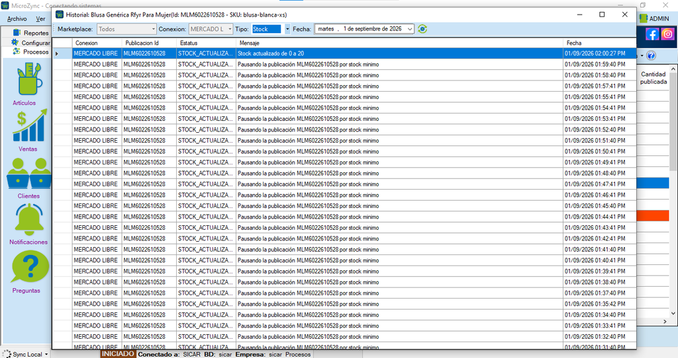The width and height of the screenshot is (678, 358).
Task: Click the MERCADO LIBRE cell in 01:53:41 PM row
Action: tap(97, 119)
